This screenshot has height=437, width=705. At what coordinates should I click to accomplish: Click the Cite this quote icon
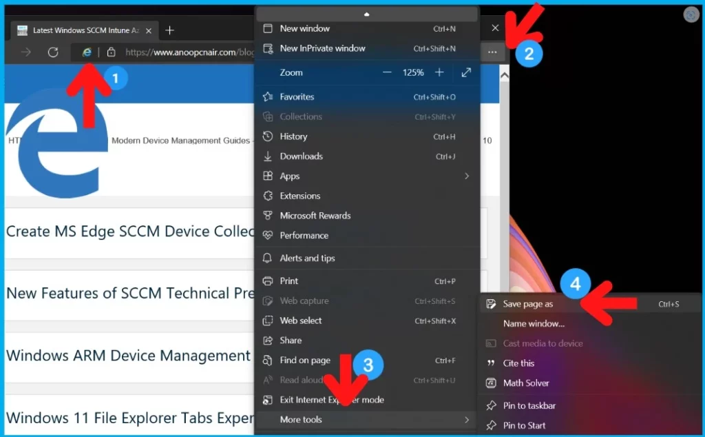click(x=490, y=363)
